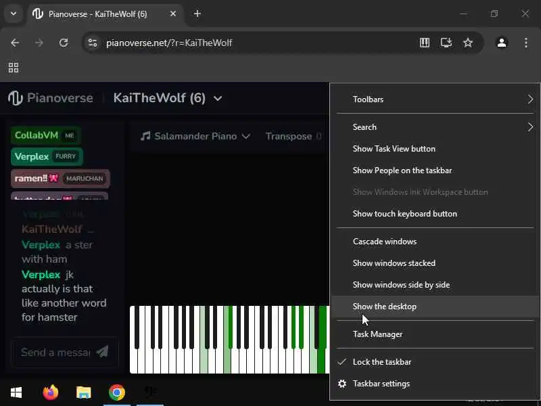Focus the Send a message field
This screenshot has width=541, height=406.
coord(55,352)
